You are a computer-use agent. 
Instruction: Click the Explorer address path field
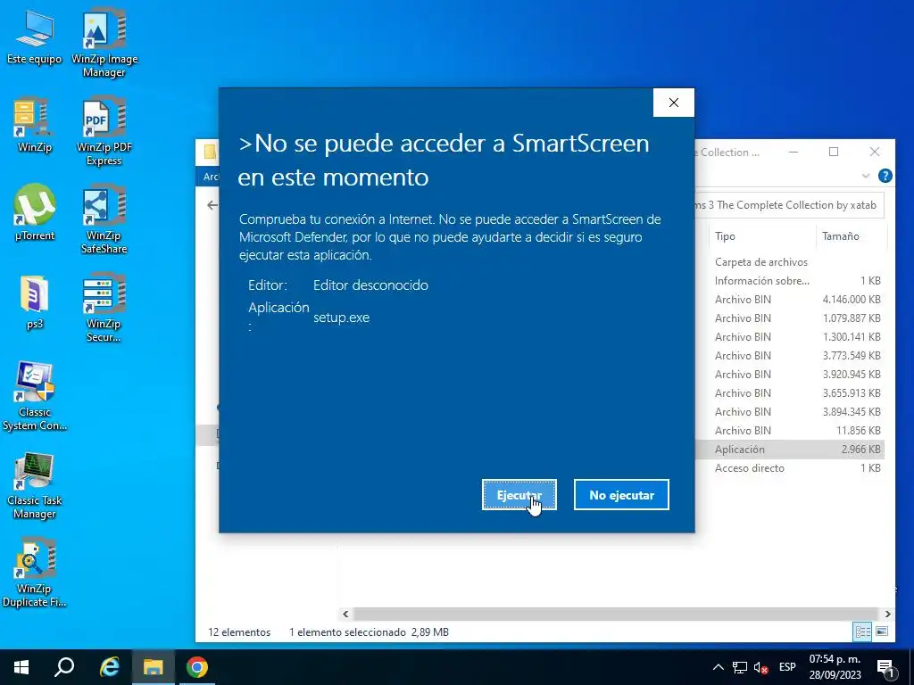(x=789, y=206)
